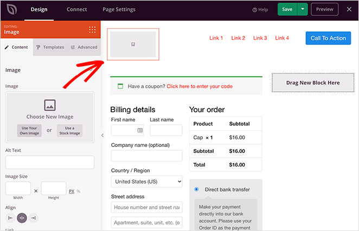Click Apartment, suite, unit field
The image size is (359, 231).
(x=147, y=222)
